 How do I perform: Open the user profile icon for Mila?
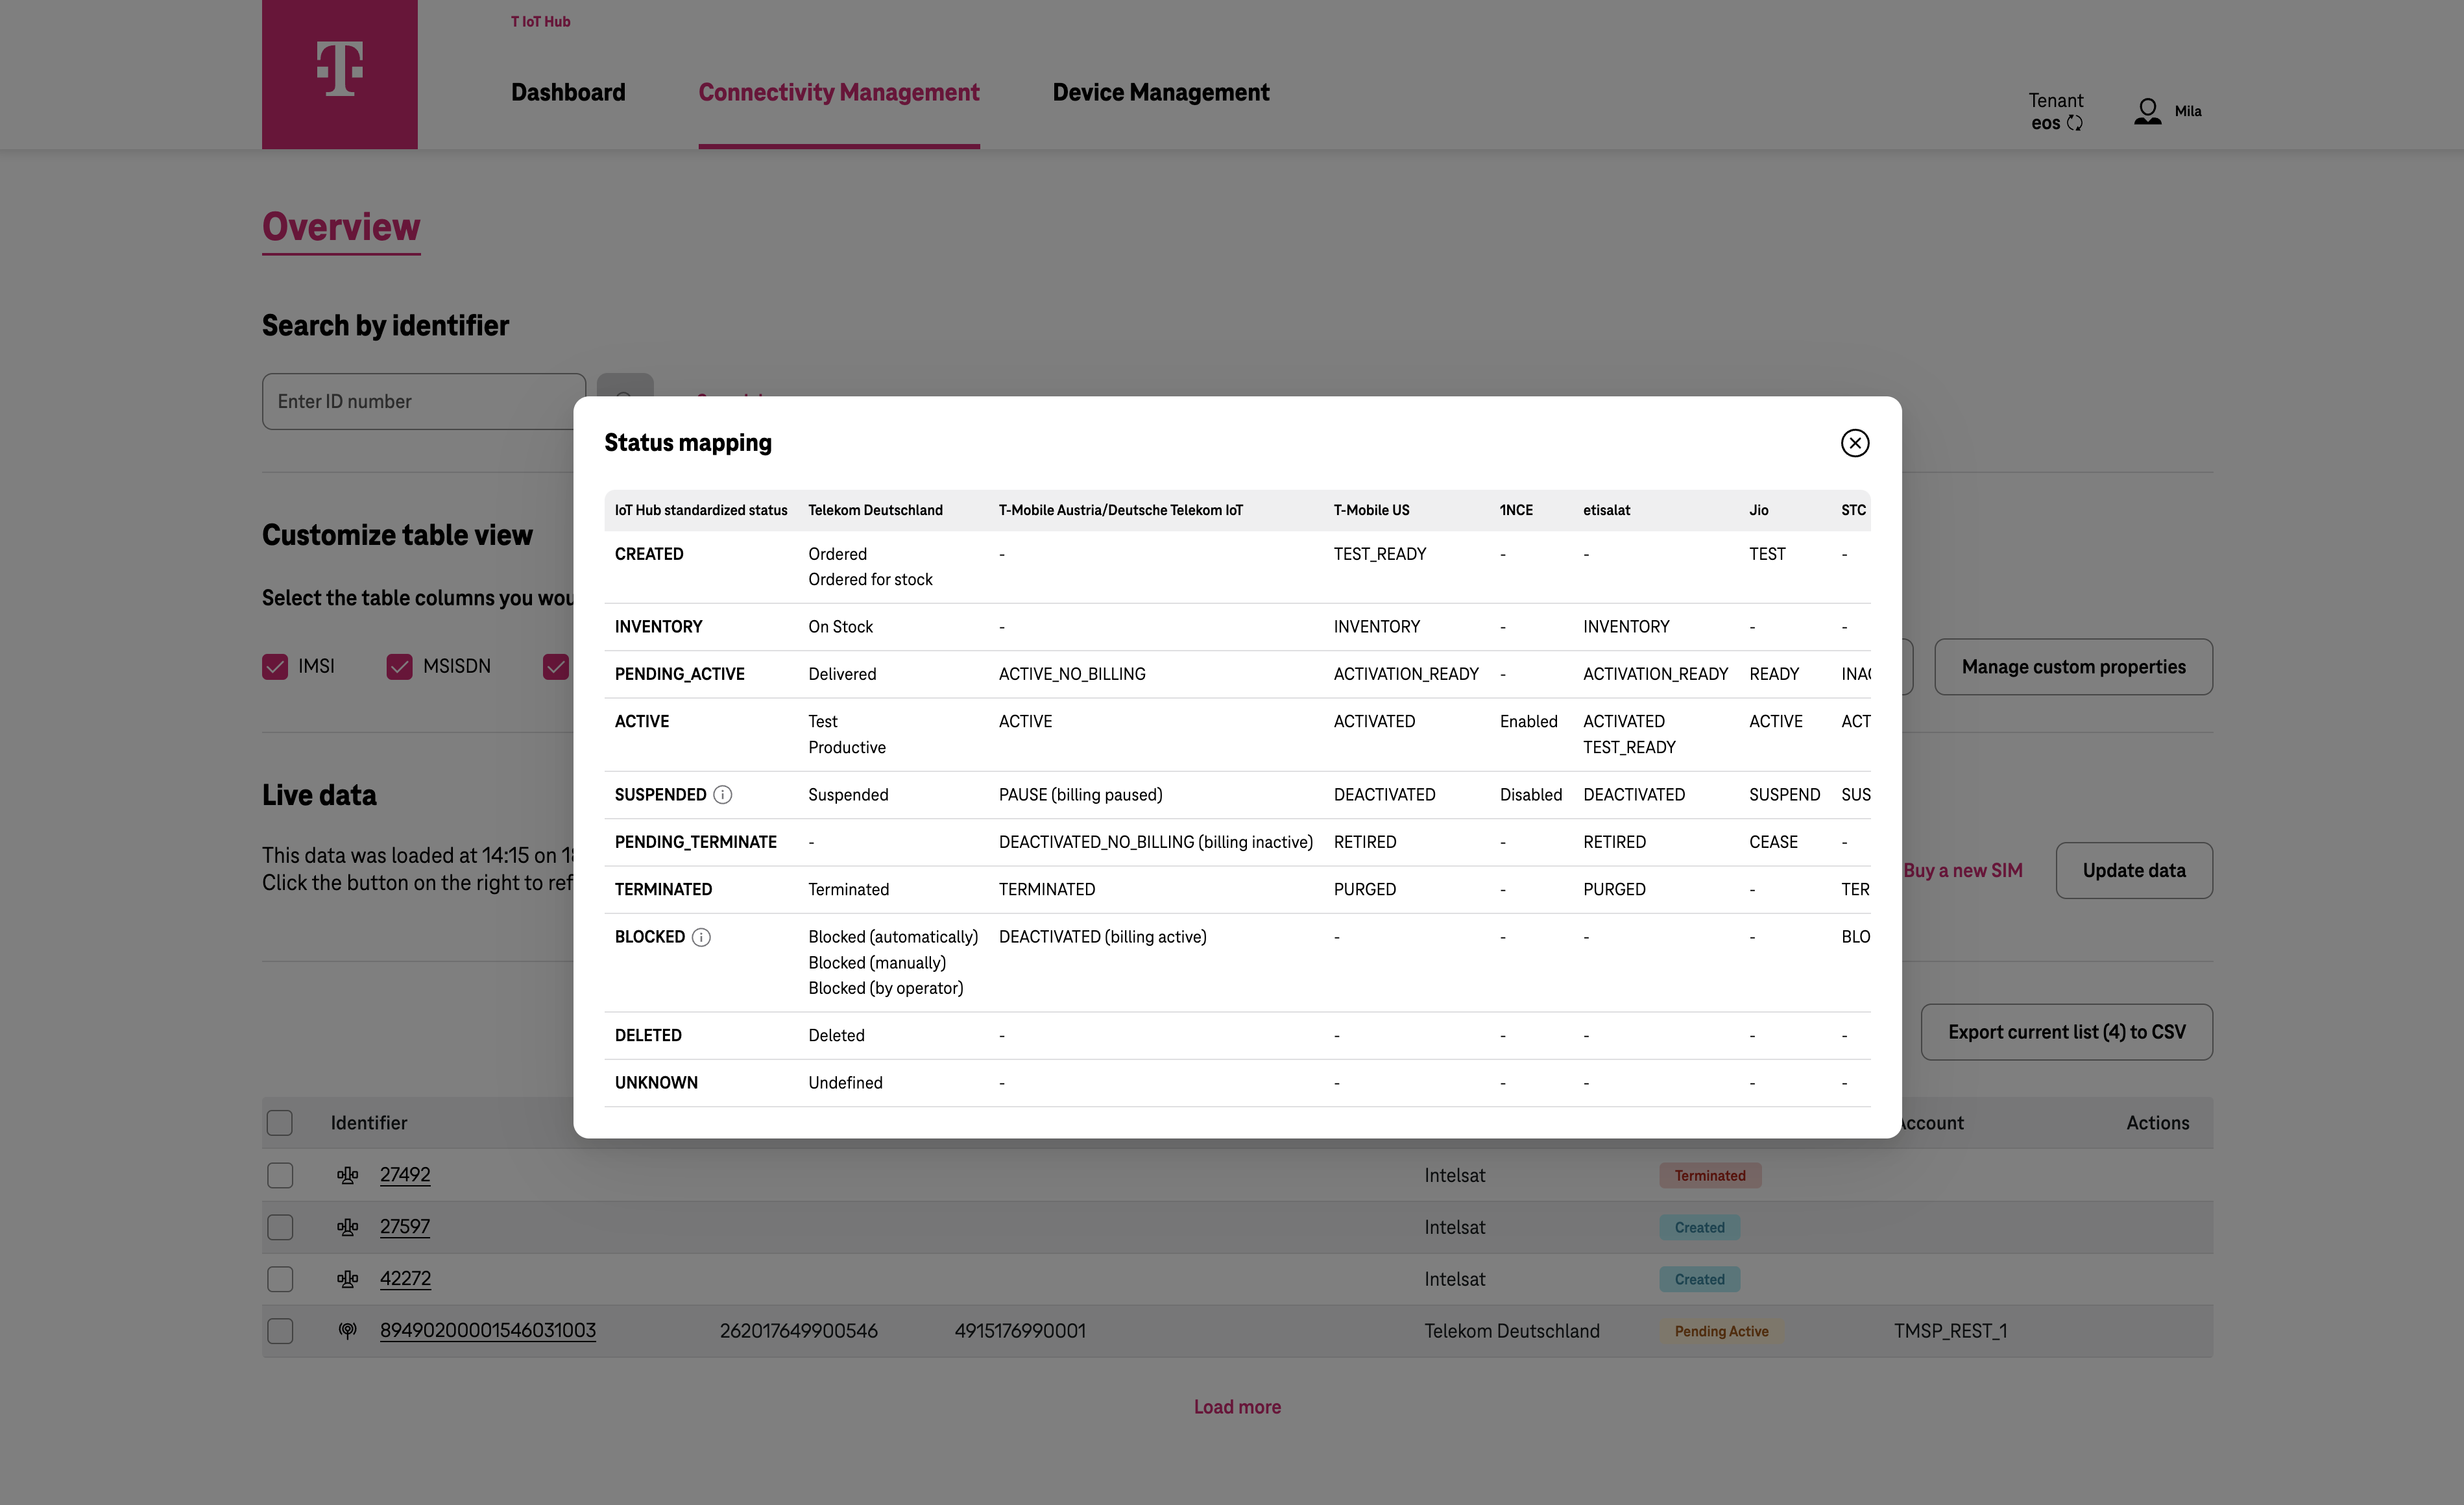click(x=2147, y=111)
